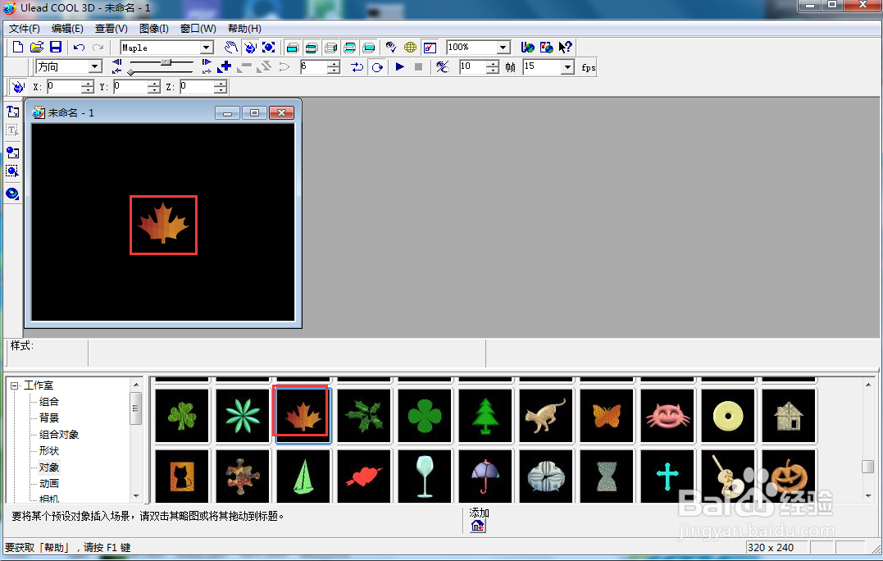Screen dimensions: 883x561
Task: Select 对象 in the studio tree
Action: point(49,467)
